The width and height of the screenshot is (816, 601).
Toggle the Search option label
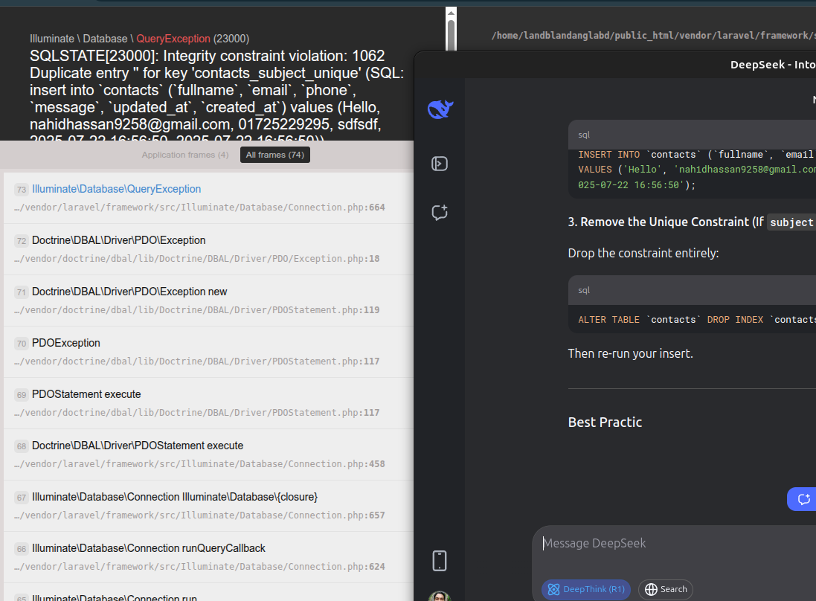(x=673, y=590)
